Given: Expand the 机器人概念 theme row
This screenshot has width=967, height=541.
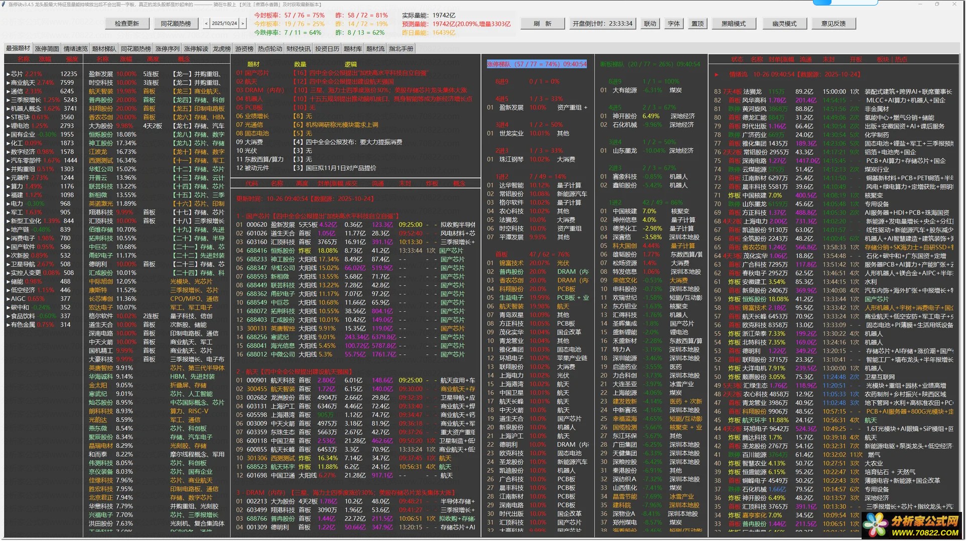Looking at the screenshot, I should tap(8, 109).
